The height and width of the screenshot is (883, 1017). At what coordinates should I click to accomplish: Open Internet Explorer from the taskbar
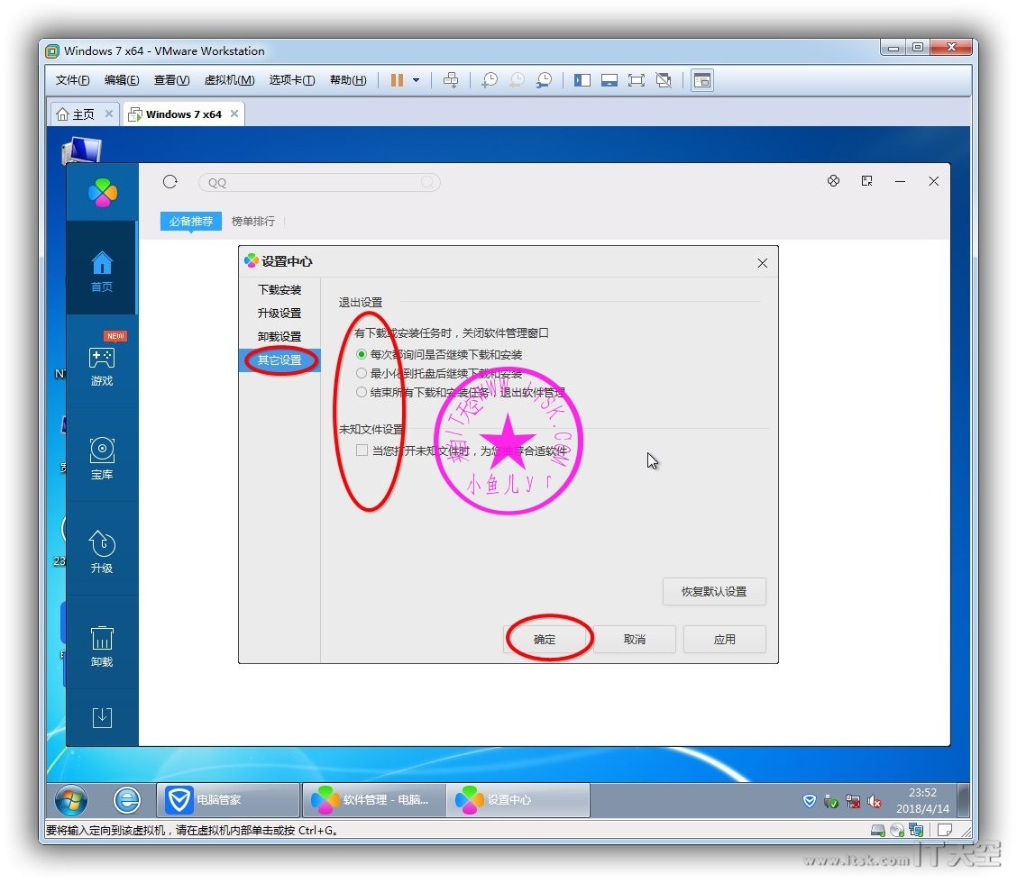127,799
